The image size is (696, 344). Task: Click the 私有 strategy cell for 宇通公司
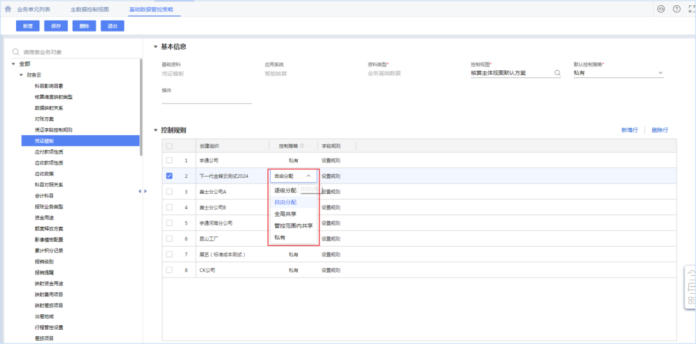pyautogui.click(x=293, y=160)
